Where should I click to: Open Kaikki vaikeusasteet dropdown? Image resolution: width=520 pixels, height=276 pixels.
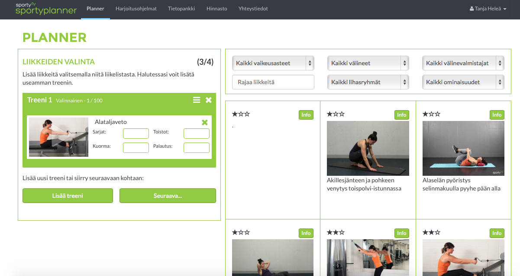pyautogui.click(x=273, y=63)
